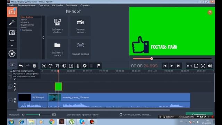Click the Redo arrow
The image size is (222, 125).
click(28, 66)
